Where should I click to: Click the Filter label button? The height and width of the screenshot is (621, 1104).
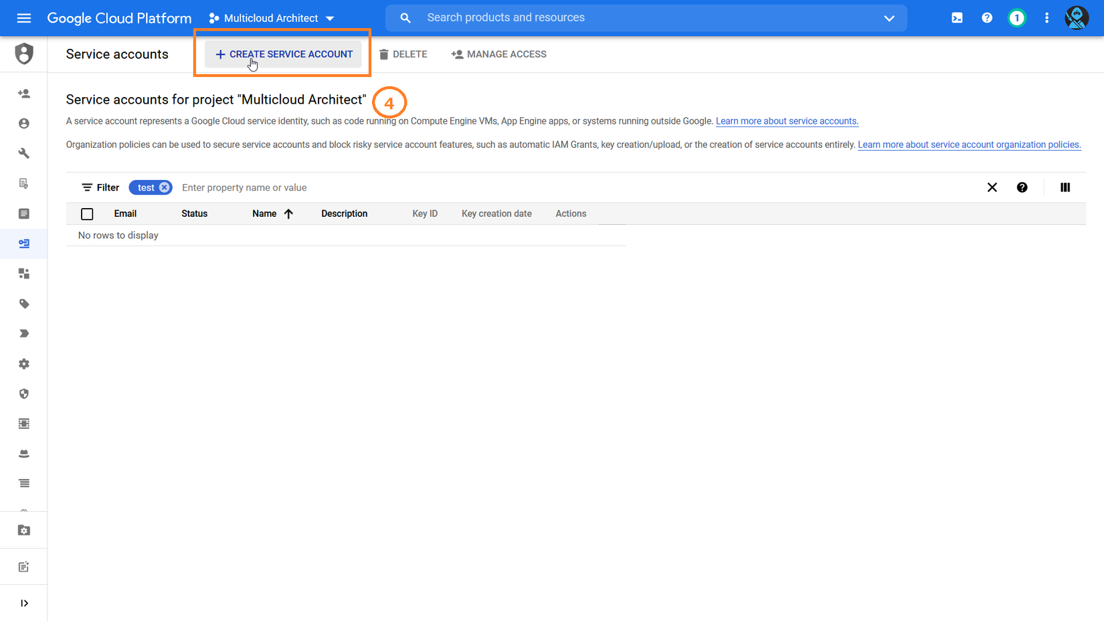(100, 187)
